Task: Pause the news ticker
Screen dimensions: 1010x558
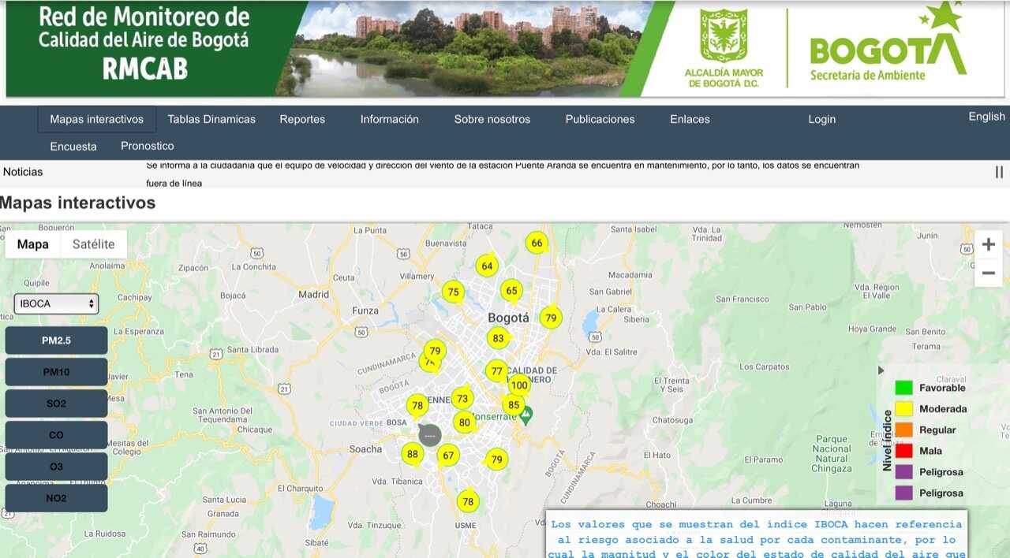Action: click(999, 172)
